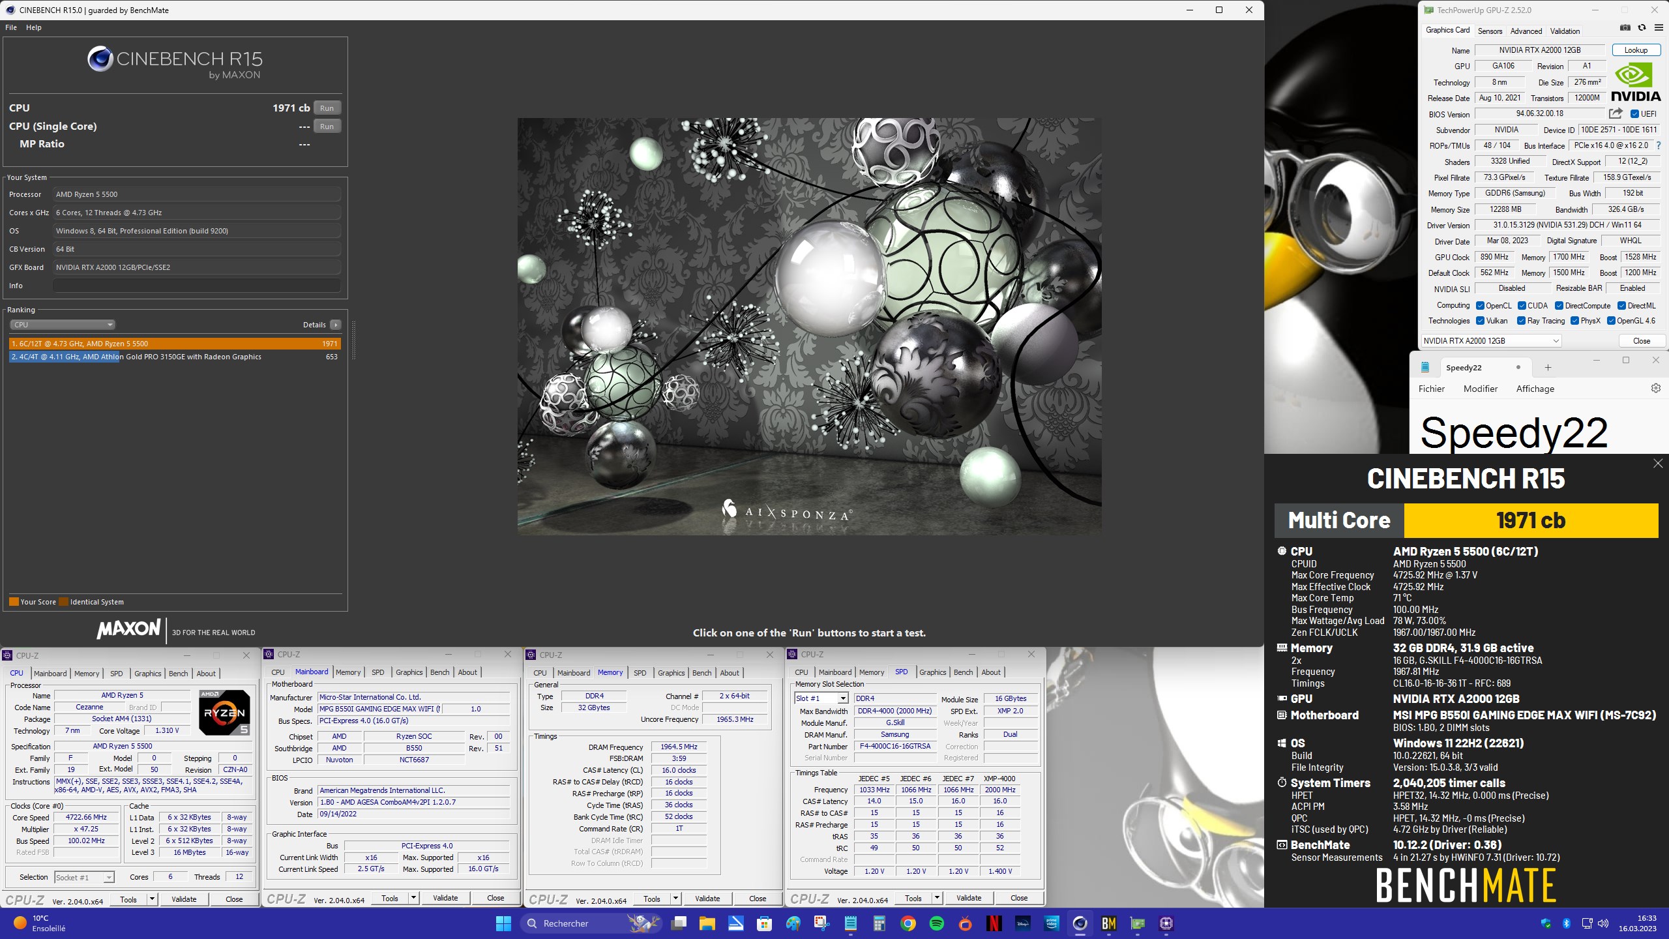
Task: Open the Cinebench Help menu
Action: click(x=34, y=27)
